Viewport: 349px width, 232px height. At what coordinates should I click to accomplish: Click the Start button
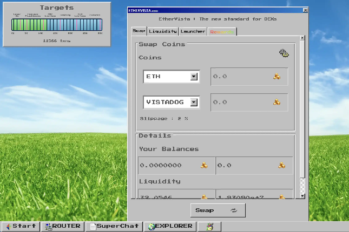click(21, 226)
